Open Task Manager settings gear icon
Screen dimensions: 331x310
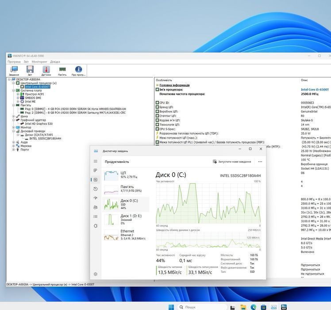point(96,274)
